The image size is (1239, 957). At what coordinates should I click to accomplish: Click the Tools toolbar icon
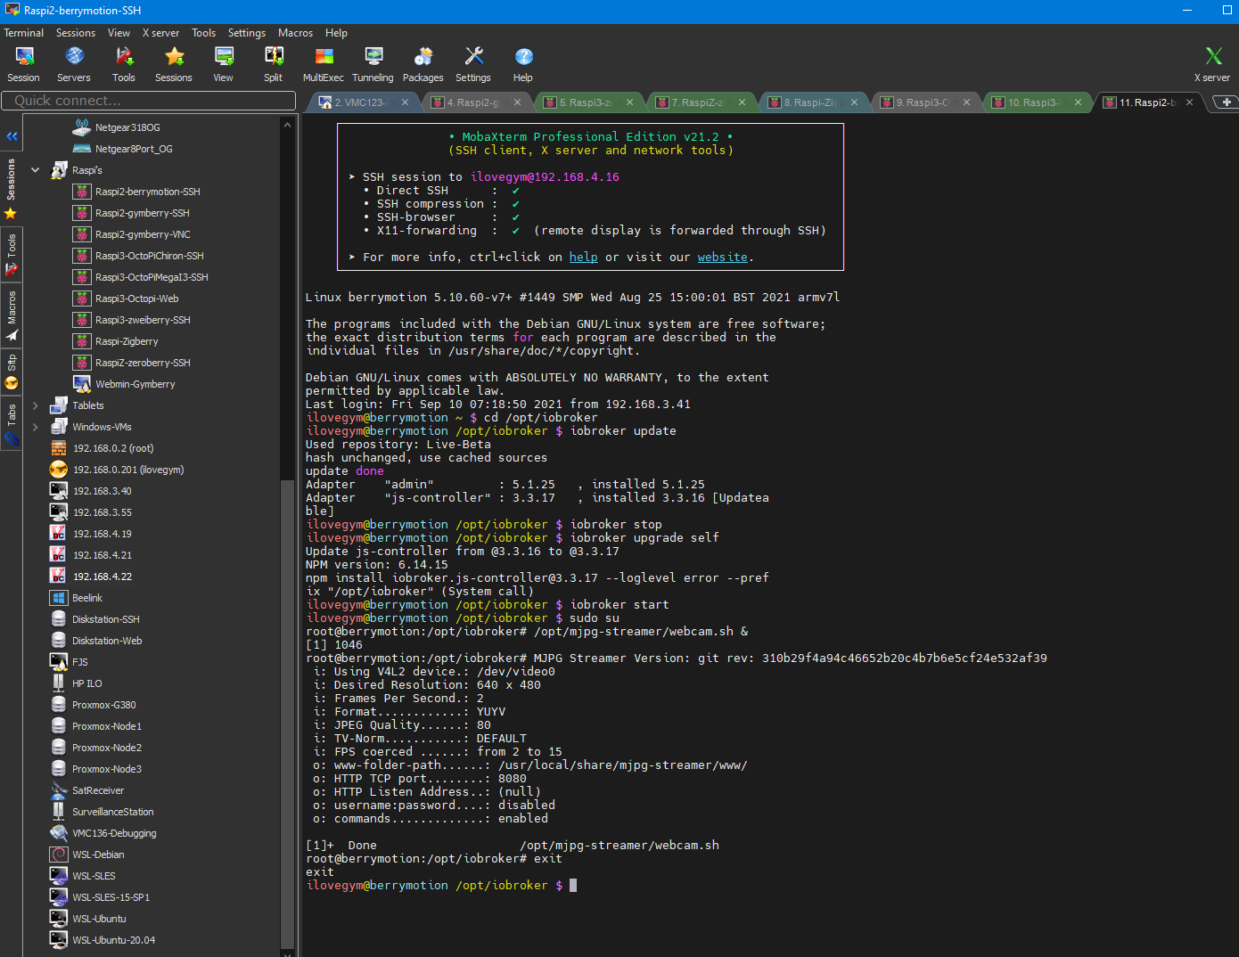coord(124,64)
